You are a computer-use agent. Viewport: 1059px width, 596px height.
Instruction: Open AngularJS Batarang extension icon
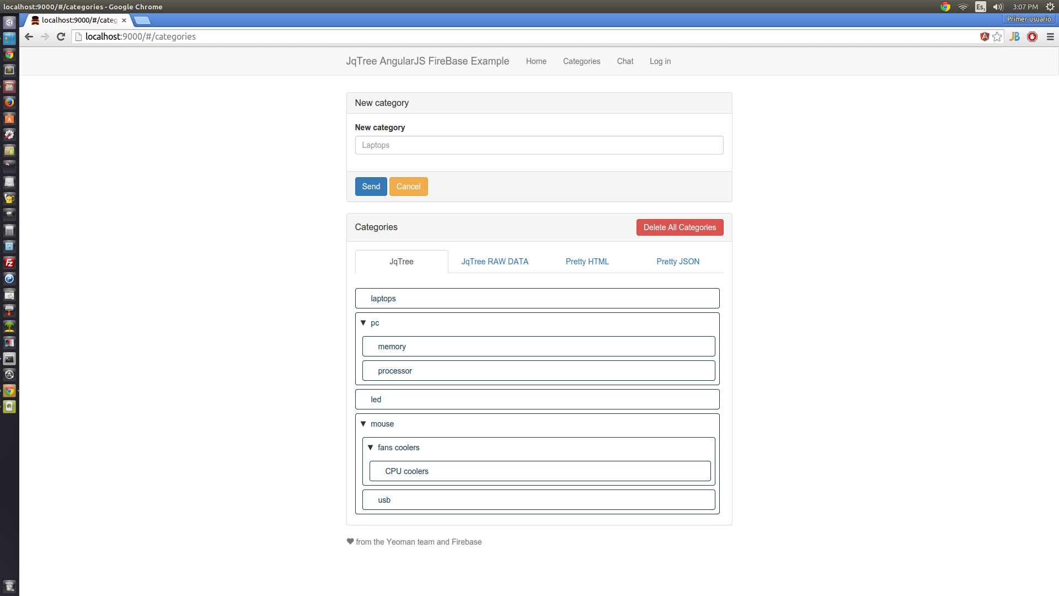(x=985, y=36)
